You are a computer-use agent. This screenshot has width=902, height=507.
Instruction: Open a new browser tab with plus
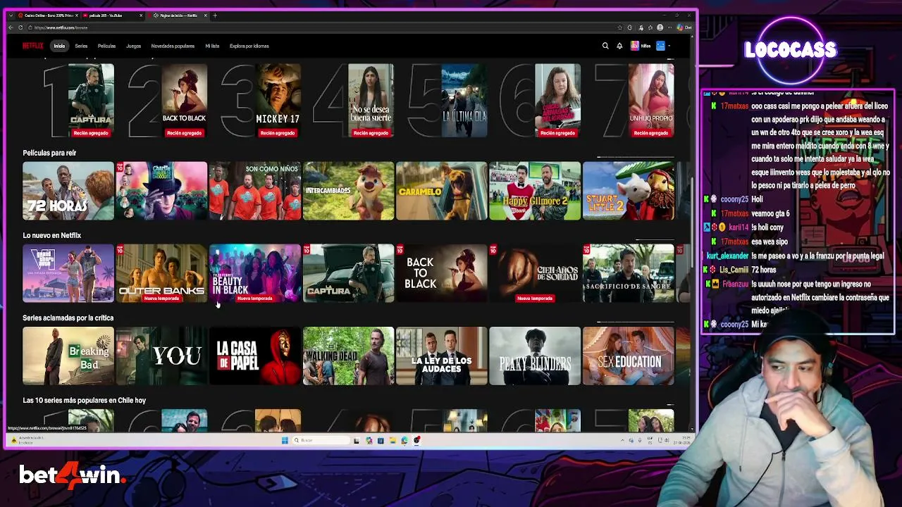point(215,15)
